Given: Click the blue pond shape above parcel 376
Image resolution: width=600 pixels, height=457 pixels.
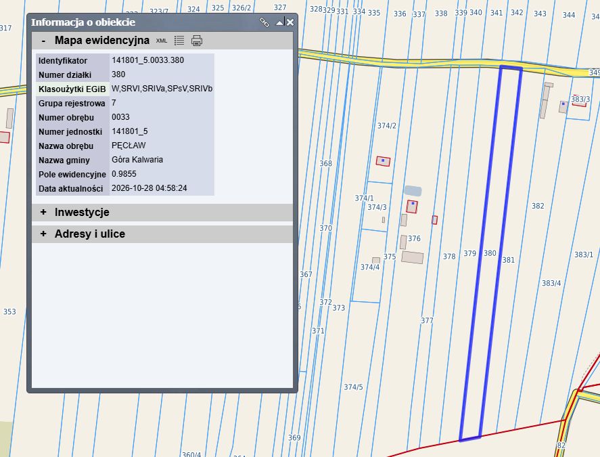Looking at the screenshot, I should point(413,191).
